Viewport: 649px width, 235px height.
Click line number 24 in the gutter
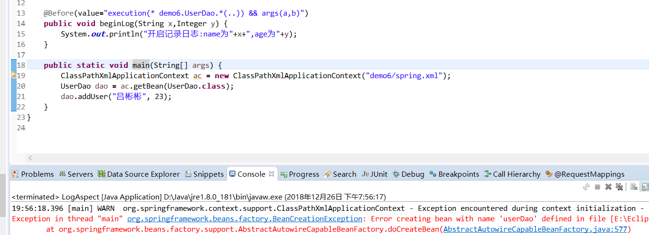tap(21, 127)
